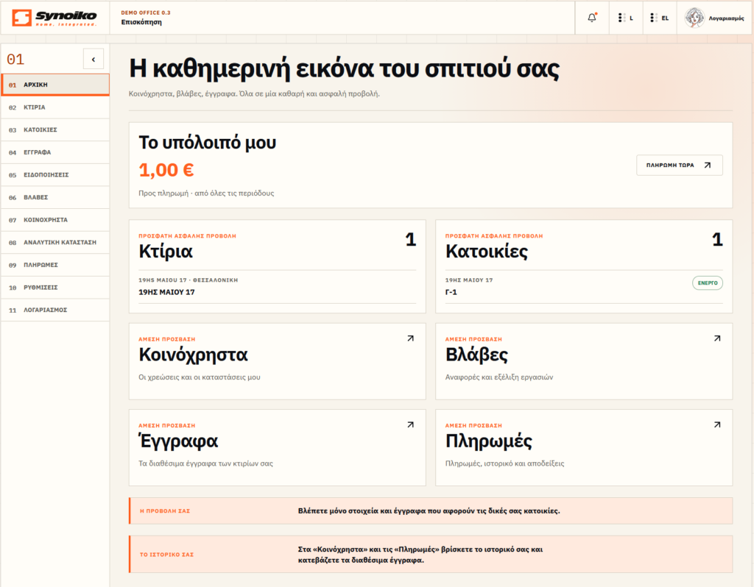Open the Λογαριασμός account menu
This screenshot has width=754, height=587.
[x=714, y=18]
